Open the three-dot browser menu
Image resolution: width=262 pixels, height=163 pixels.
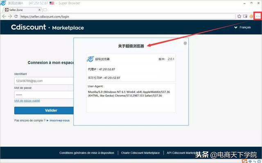click(258, 16)
